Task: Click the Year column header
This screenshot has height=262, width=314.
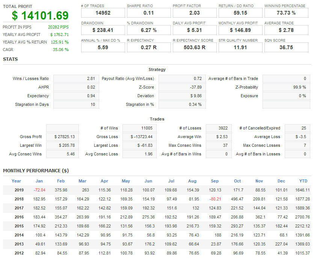Action: click(16, 181)
